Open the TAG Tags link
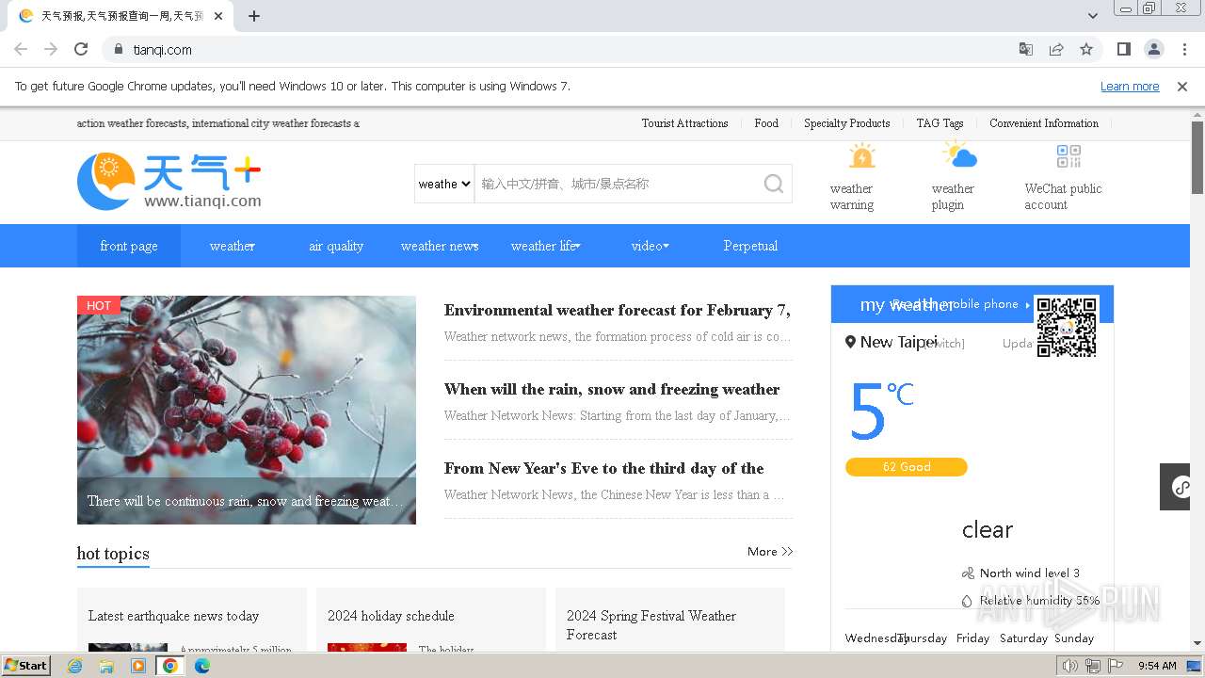This screenshot has height=678, width=1205. tap(940, 123)
